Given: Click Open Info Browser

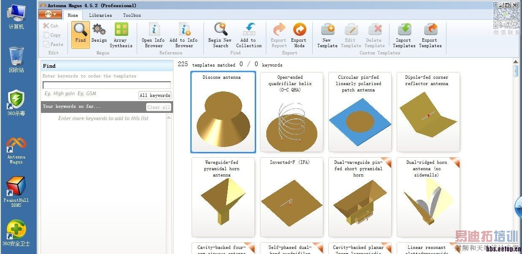Looking at the screenshot, I should click(154, 35).
